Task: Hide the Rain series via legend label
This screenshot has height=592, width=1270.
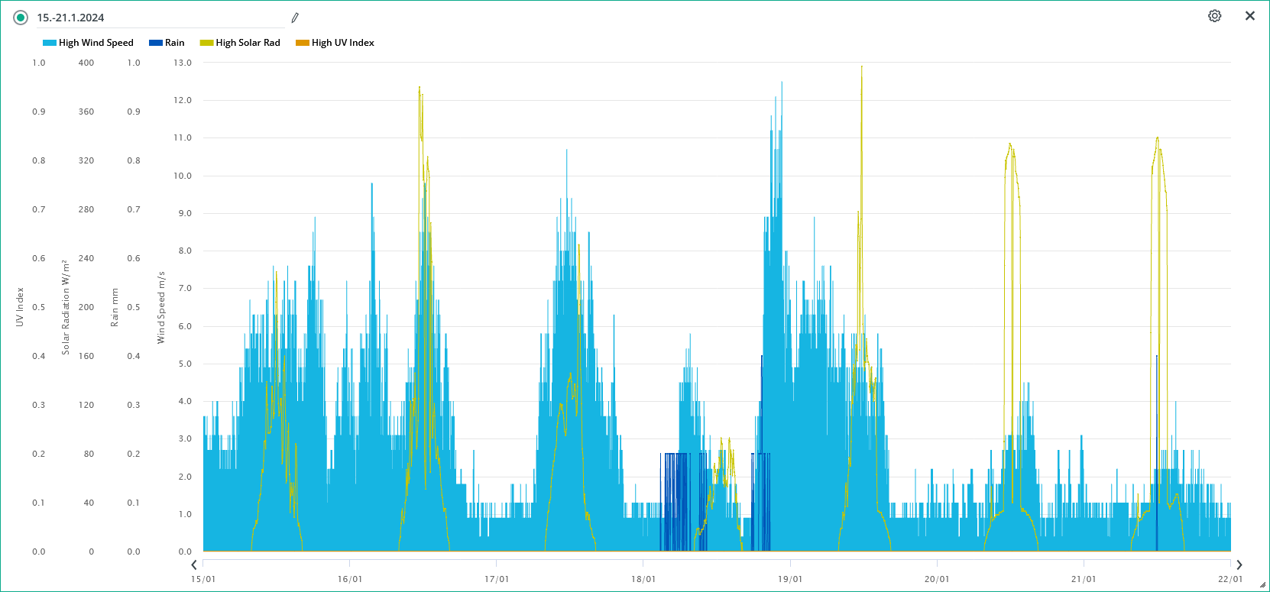Action: [x=174, y=43]
